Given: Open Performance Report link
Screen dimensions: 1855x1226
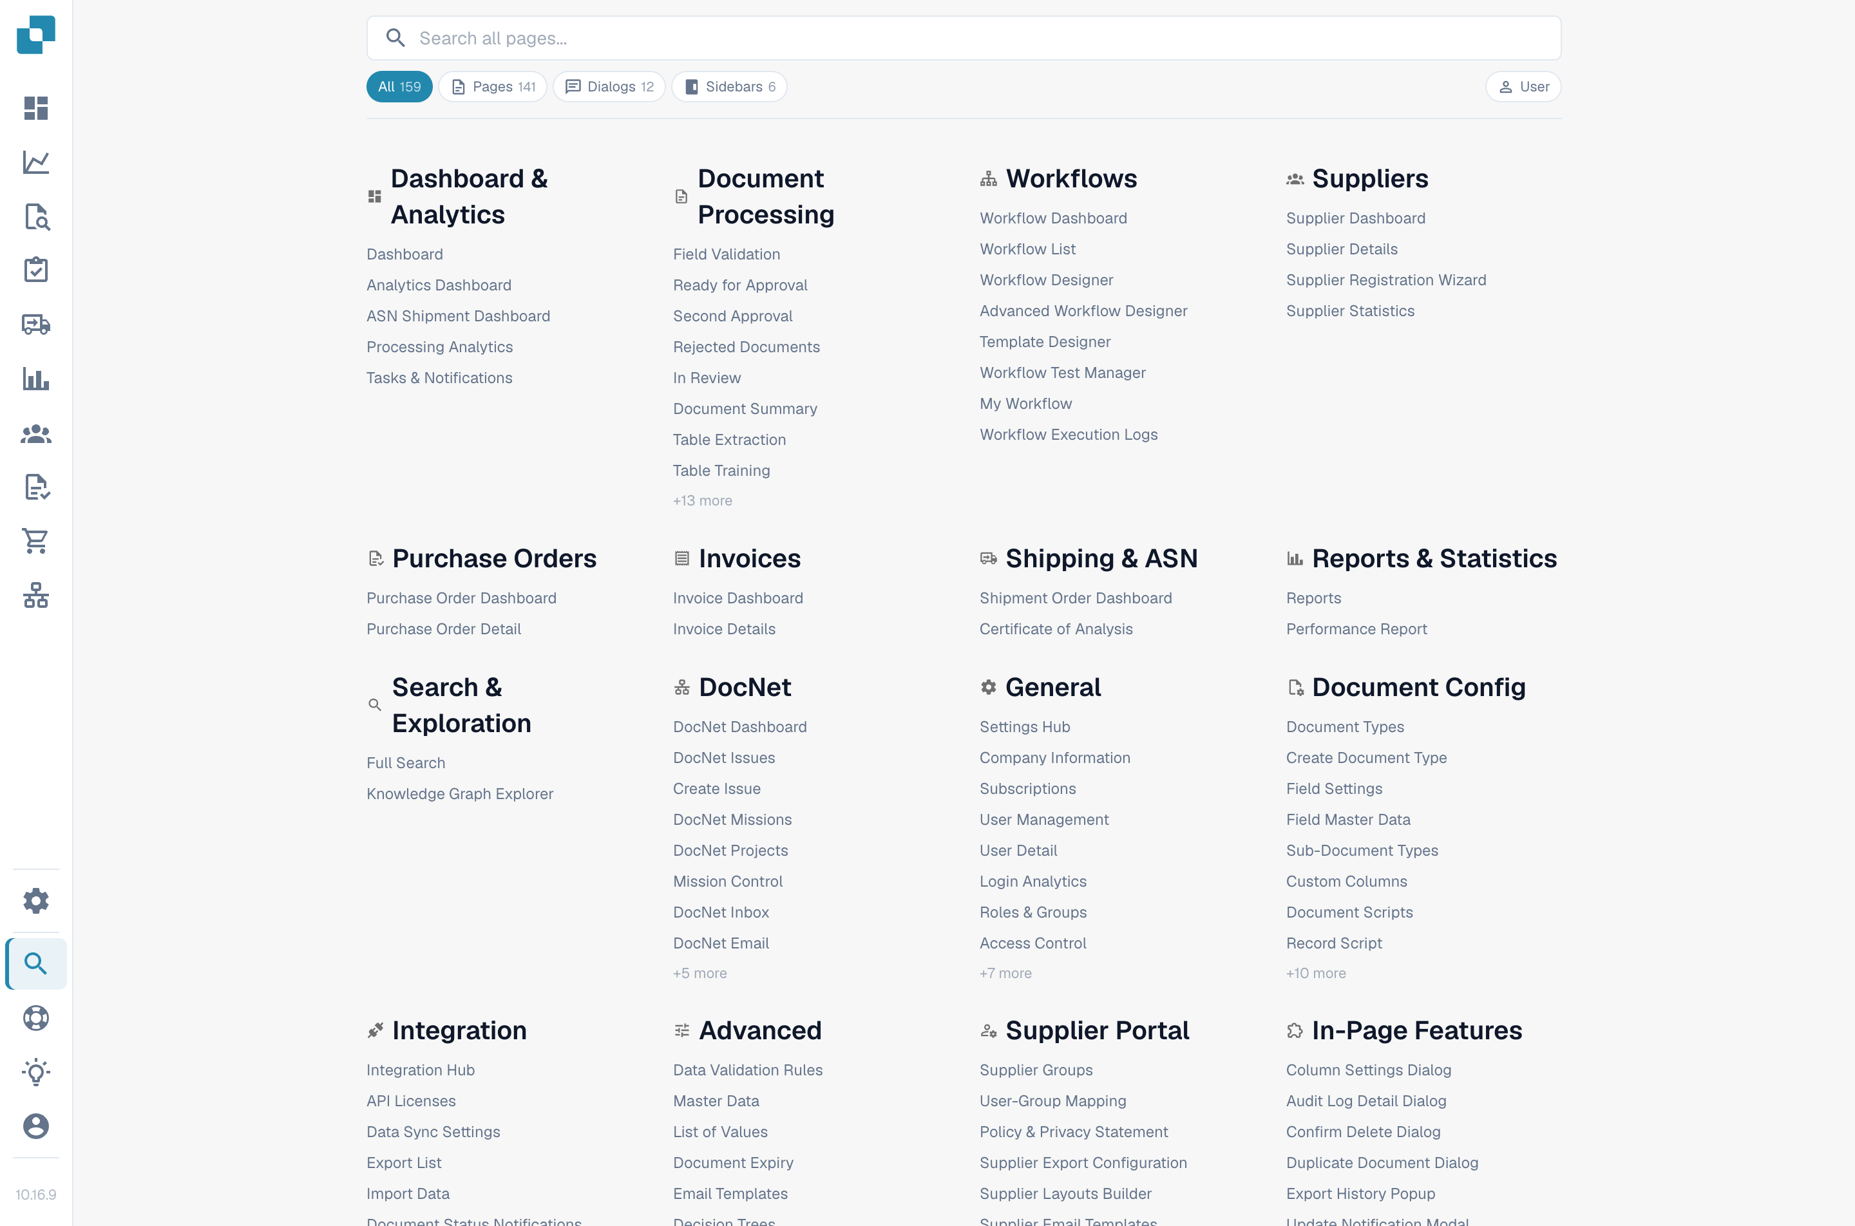Looking at the screenshot, I should [1356, 630].
